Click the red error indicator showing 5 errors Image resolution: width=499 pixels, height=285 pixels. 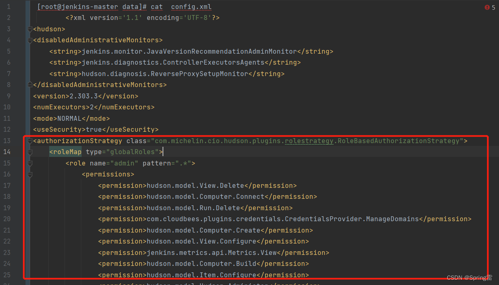coord(486,7)
